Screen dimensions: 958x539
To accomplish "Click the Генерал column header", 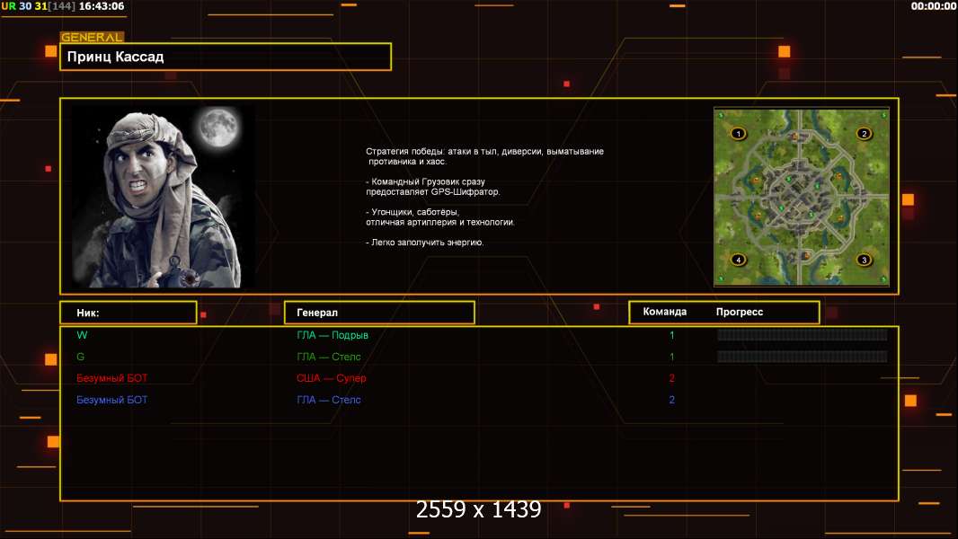I will click(379, 313).
